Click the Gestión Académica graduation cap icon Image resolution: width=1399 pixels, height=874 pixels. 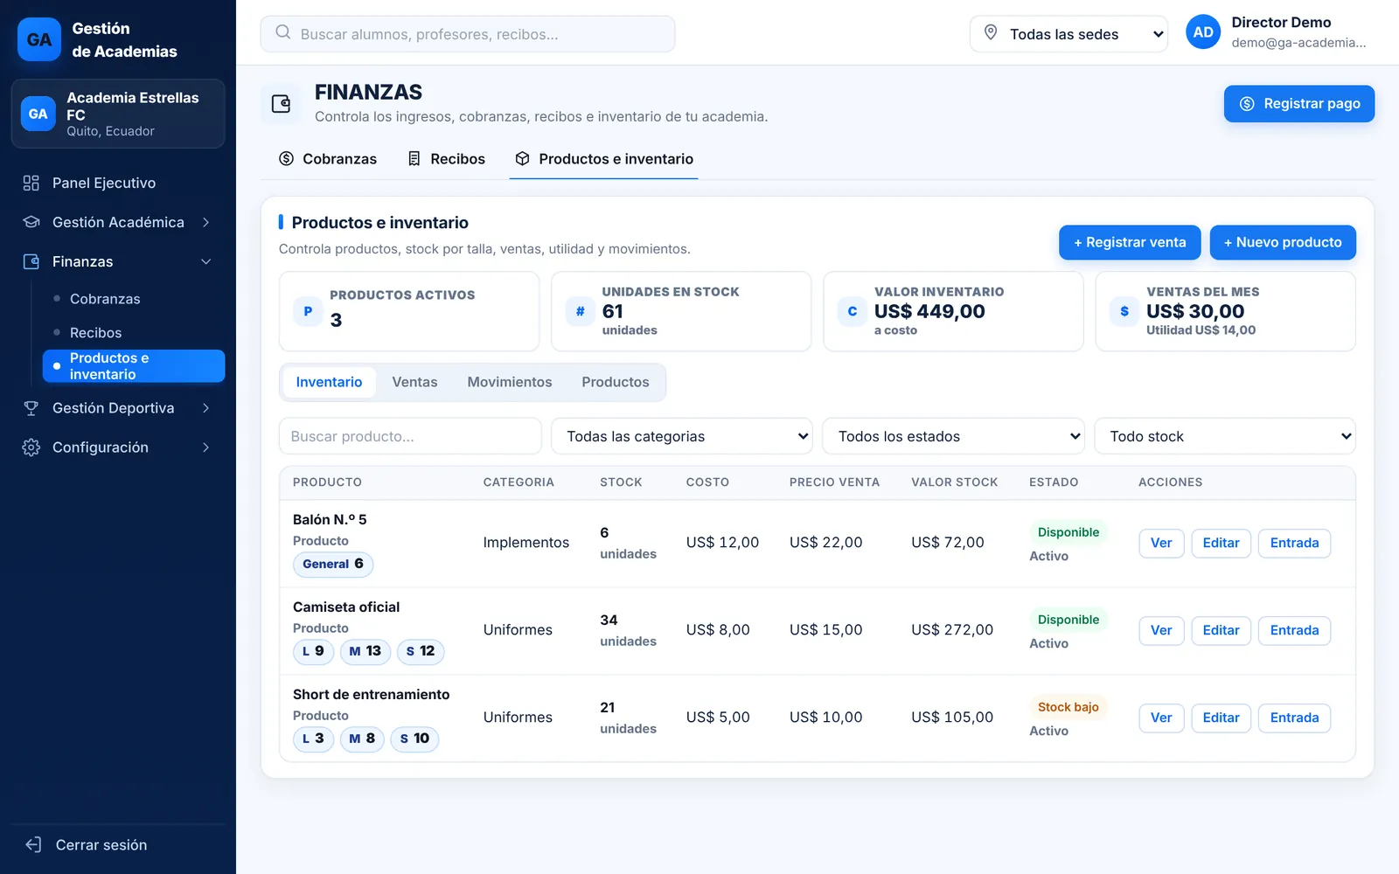[31, 222]
